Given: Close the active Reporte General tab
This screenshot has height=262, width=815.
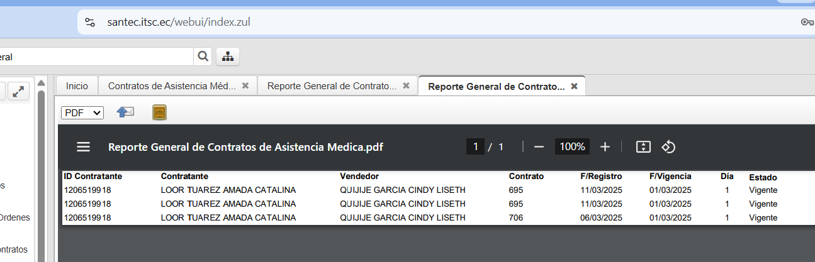Looking at the screenshot, I should (574, 86).
